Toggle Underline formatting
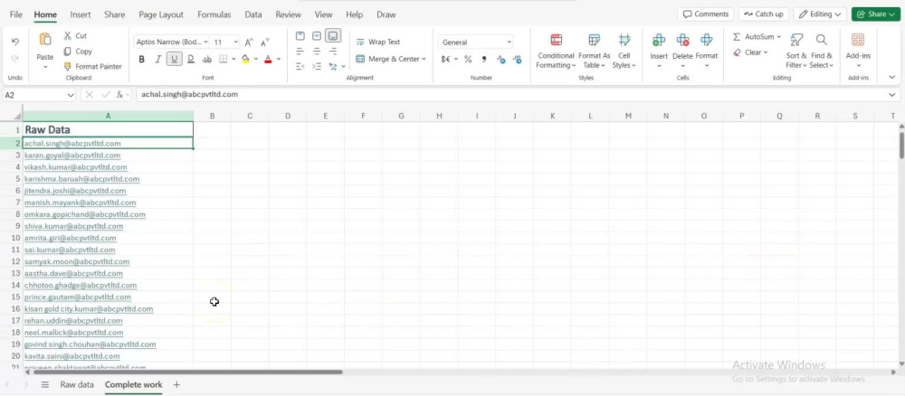 tap(175, 59)
